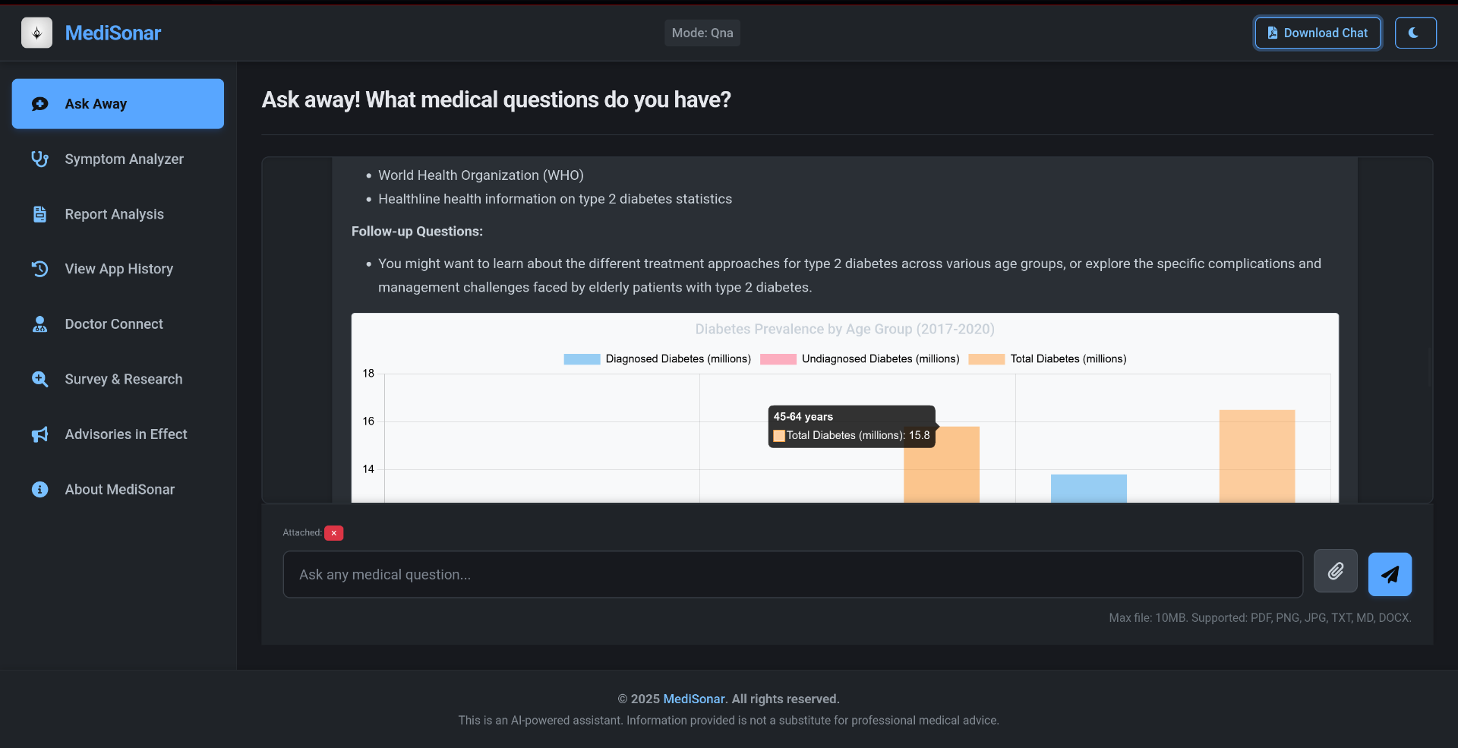Viewport: 1458px width, 748px height.
Task: Click the View App History clock icon
Action: [39, 269]
